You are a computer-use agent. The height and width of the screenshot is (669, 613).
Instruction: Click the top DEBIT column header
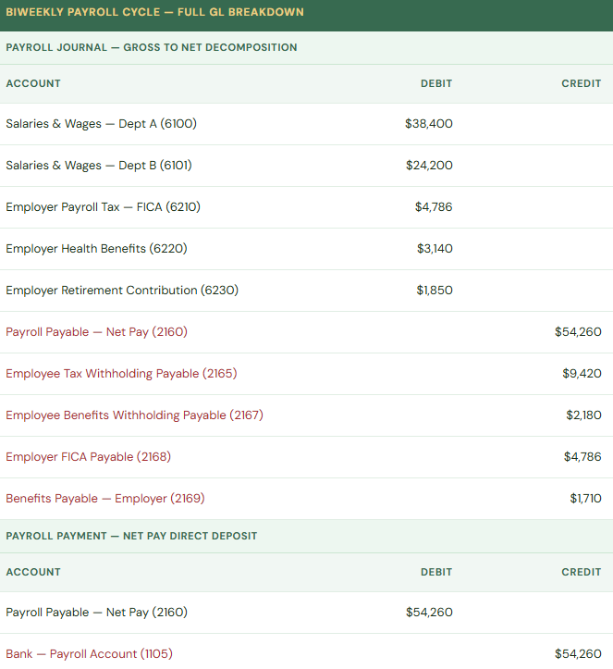(436, 83)
